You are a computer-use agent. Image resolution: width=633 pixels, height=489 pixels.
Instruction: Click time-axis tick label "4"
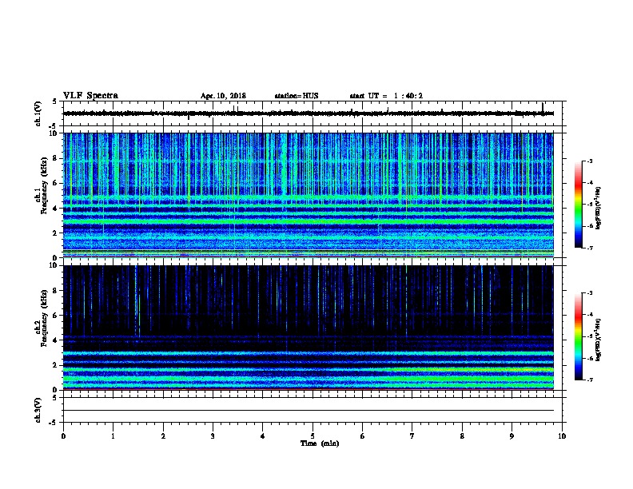[x=263, y=436]
